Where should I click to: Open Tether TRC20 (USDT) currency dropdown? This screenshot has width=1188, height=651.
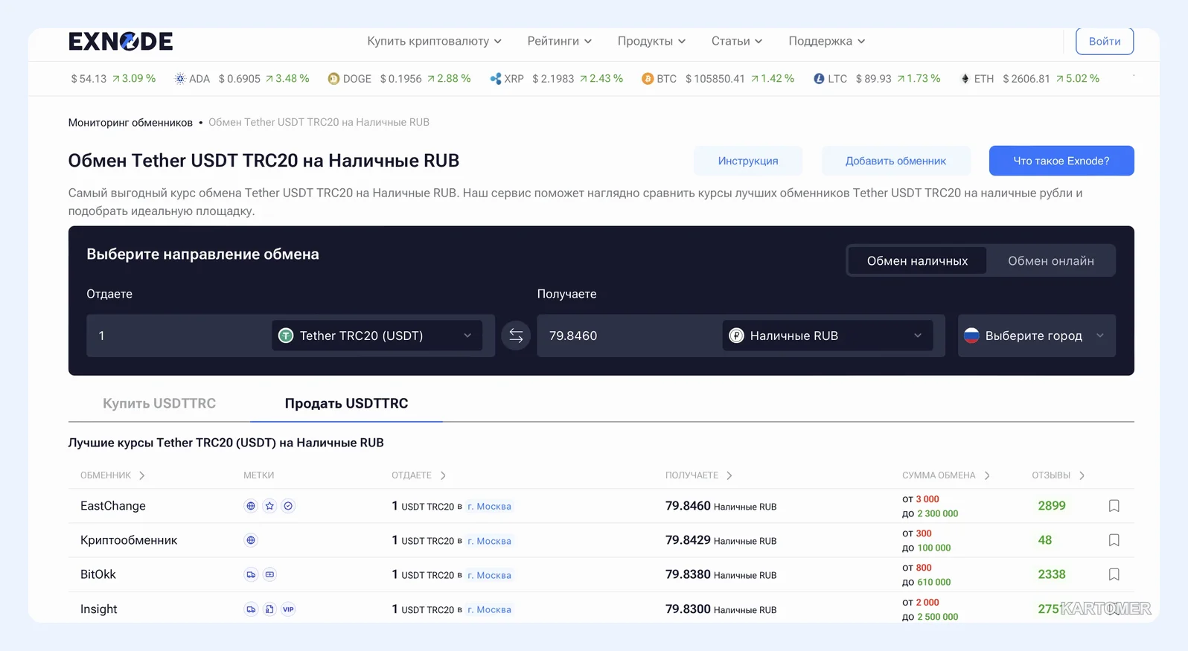[x=377, y=336]
